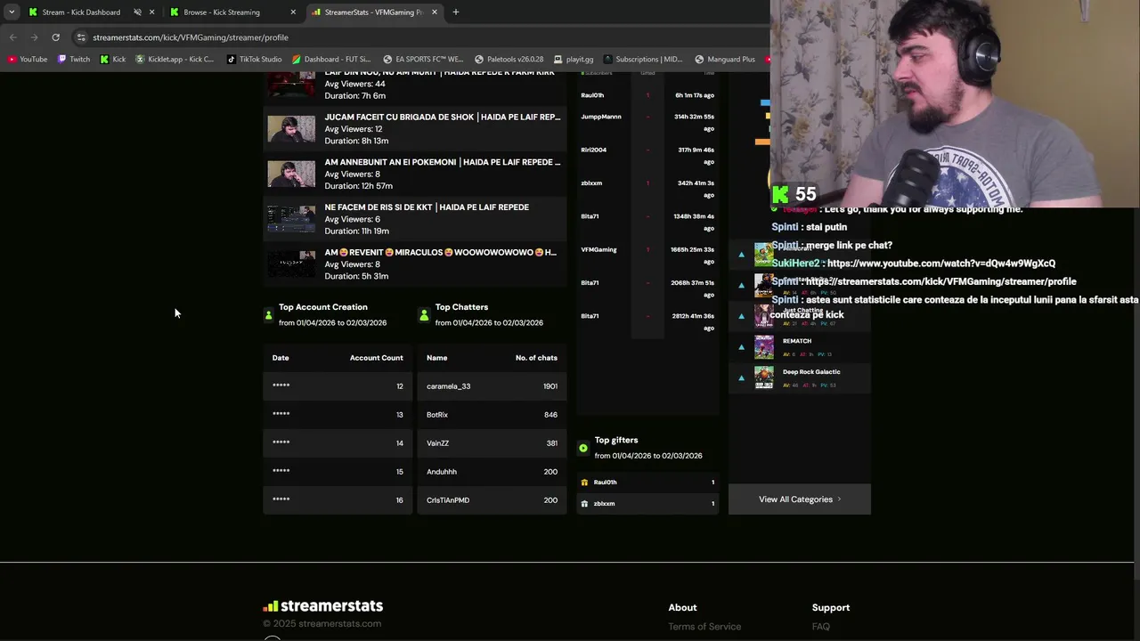Open the YouTube bookmark

point(28,60)
